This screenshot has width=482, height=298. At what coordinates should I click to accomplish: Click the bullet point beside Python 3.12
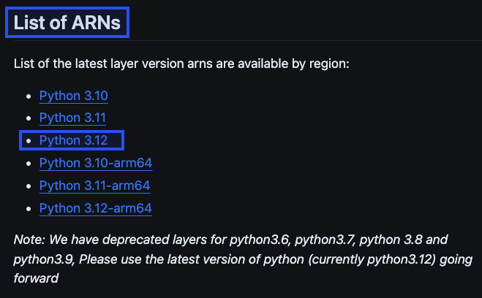[x=29, y=141]
